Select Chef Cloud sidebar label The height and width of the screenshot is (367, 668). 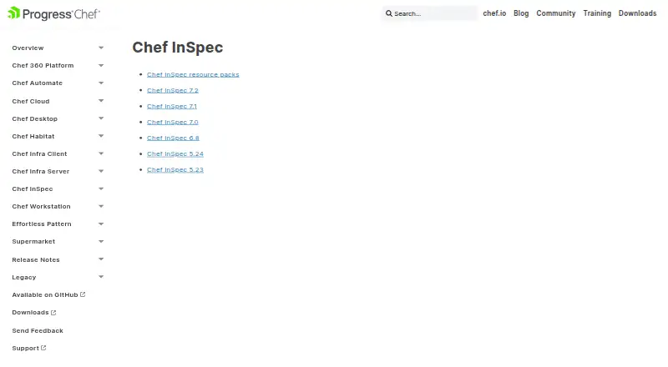coord(31,101)
